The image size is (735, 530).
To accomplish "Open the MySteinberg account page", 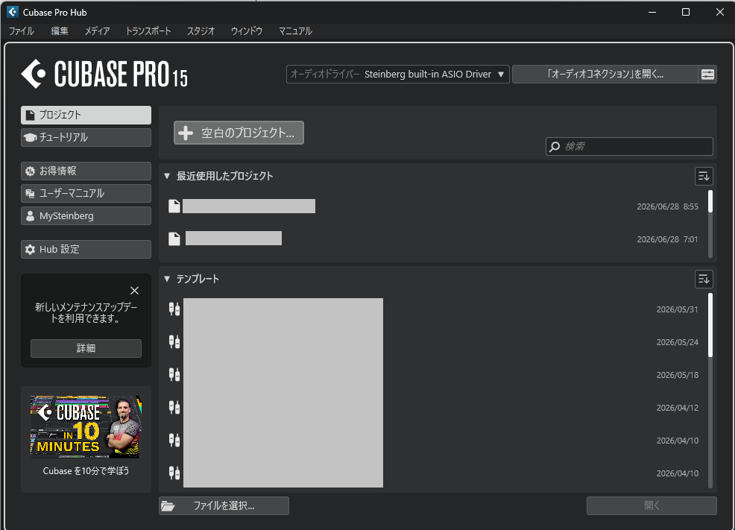I will click(x=86, y=216).
